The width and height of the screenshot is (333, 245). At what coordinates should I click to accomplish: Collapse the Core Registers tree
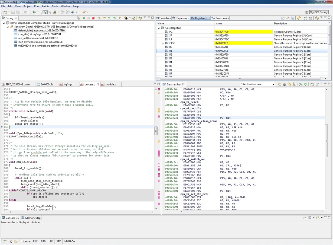coord(159,28)
